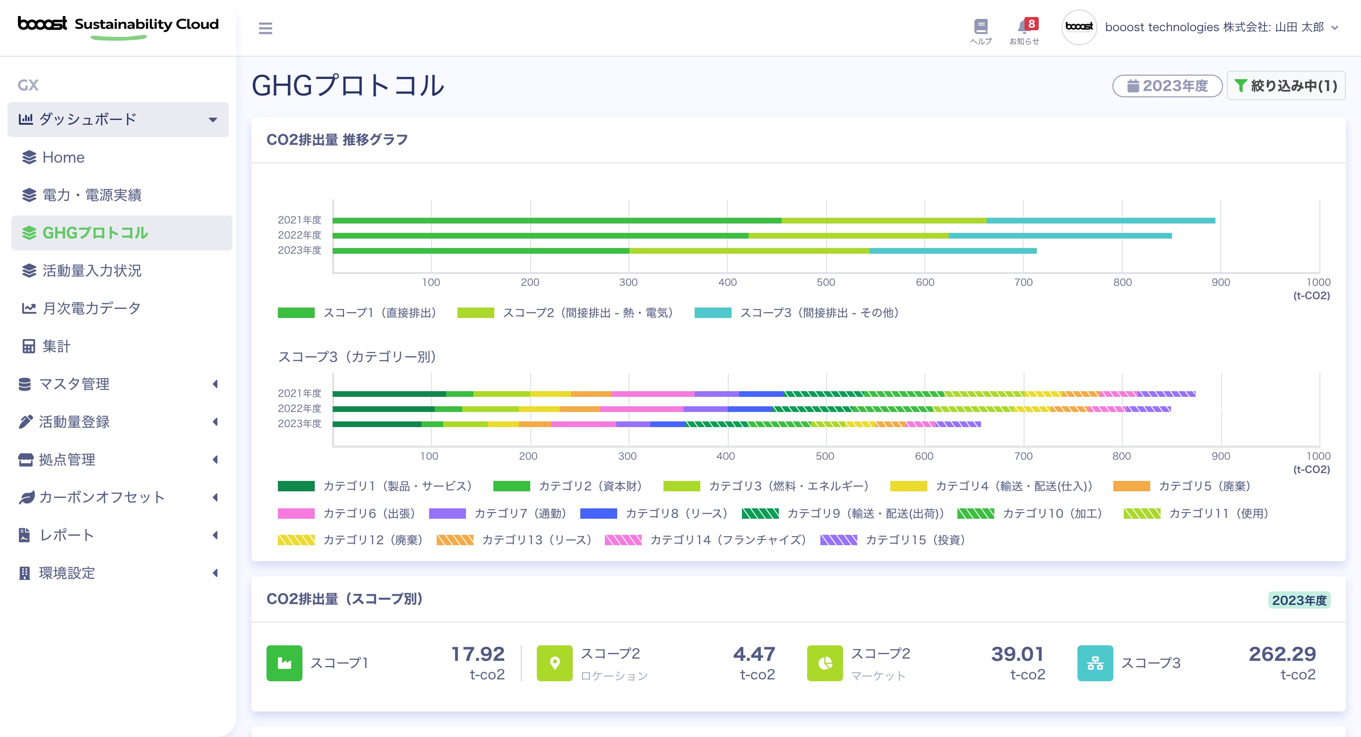Click the 環境設定 building icon
Image resolution: width=1361 pixels, height=737 pixels.
point(24,573)
